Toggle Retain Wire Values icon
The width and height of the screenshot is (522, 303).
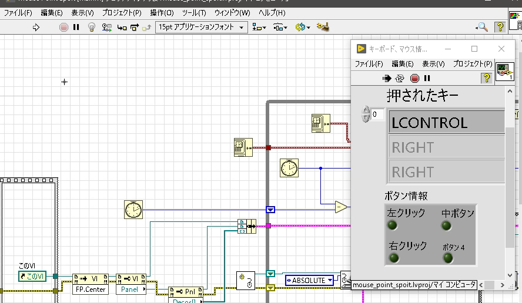[x=106, y=27]
